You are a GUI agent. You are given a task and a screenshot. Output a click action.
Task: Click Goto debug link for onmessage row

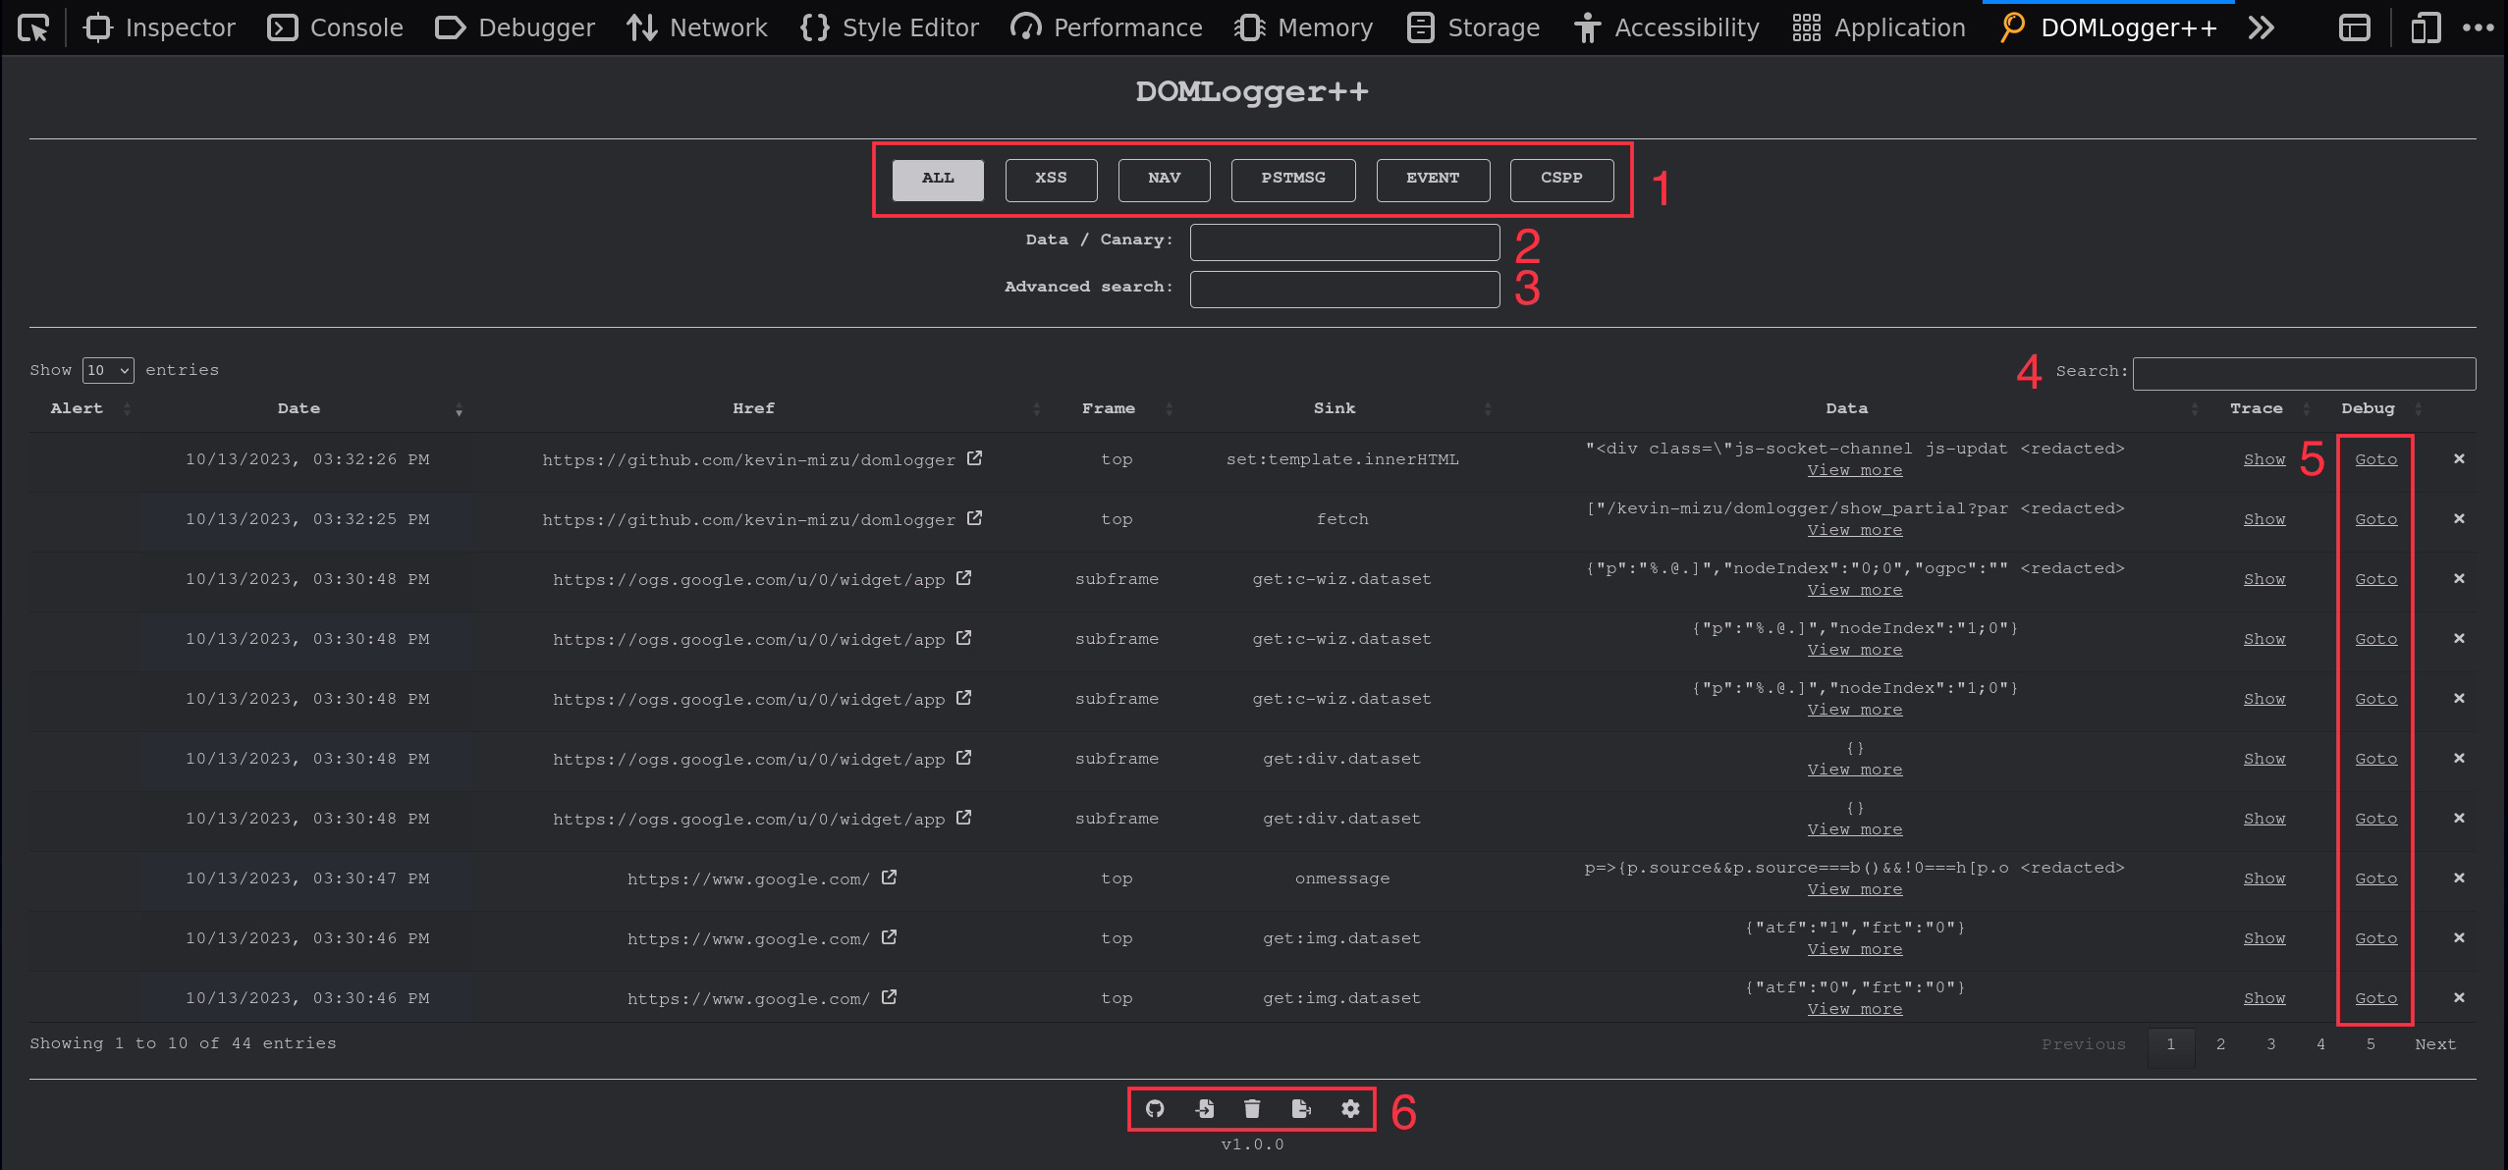click(x=2375, y=878)
